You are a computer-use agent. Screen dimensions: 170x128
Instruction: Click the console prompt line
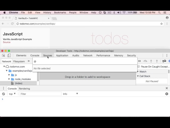coord(85,99)
